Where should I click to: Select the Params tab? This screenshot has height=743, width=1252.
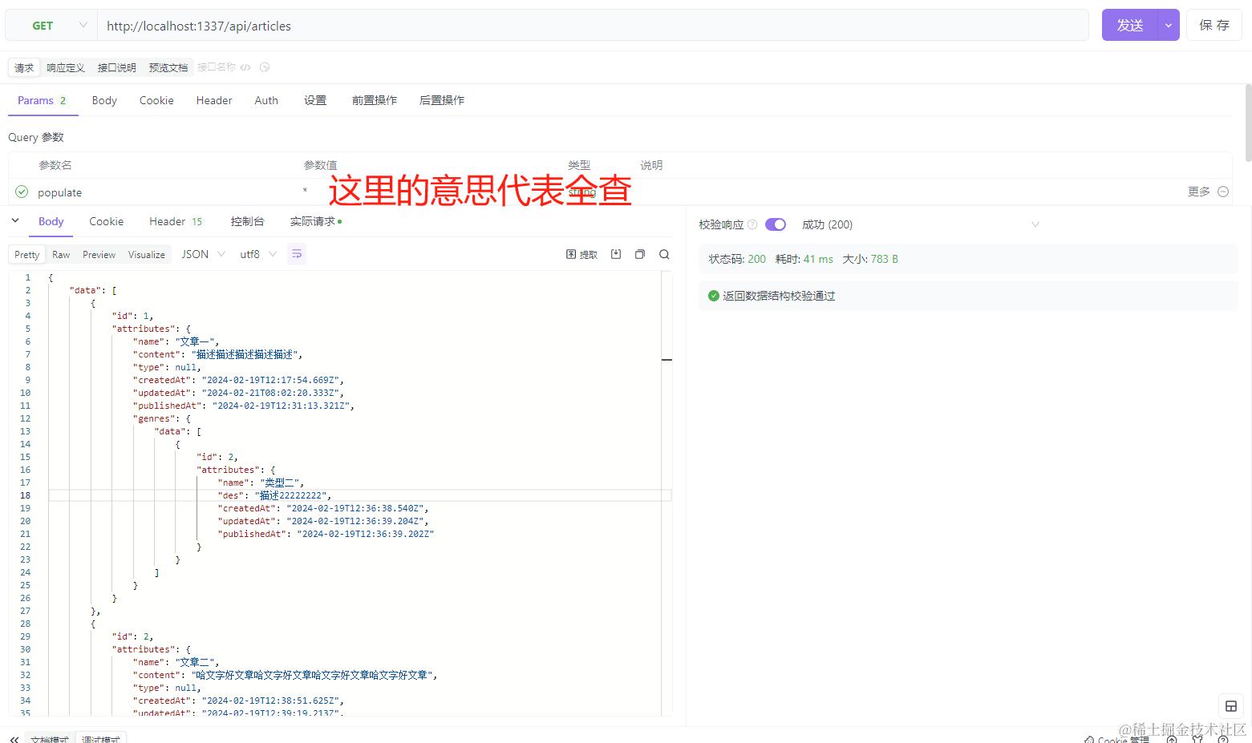pos(42,100)
